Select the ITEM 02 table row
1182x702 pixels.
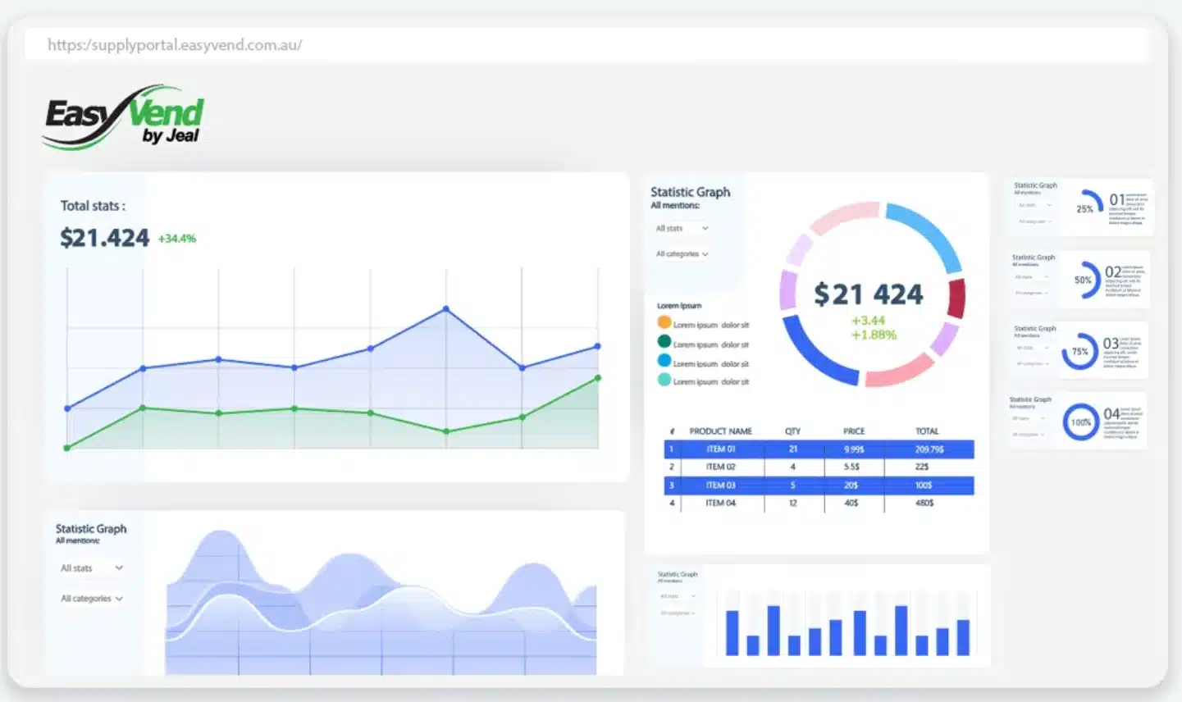click(x=818, y=467)
